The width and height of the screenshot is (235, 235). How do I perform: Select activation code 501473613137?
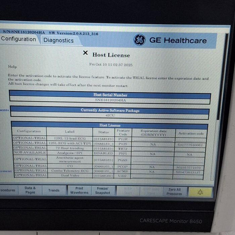pos(188,172)
